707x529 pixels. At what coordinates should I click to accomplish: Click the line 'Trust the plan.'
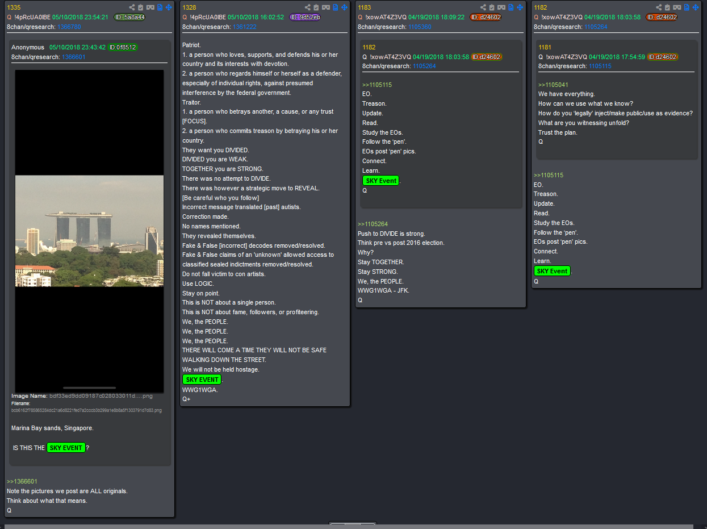click(558, 132)
